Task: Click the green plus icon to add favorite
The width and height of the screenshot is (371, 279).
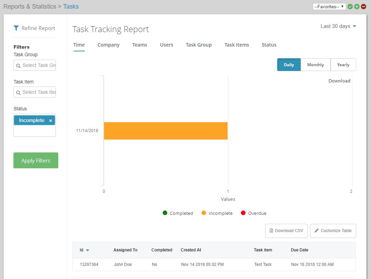Action: tap(357, 6)
